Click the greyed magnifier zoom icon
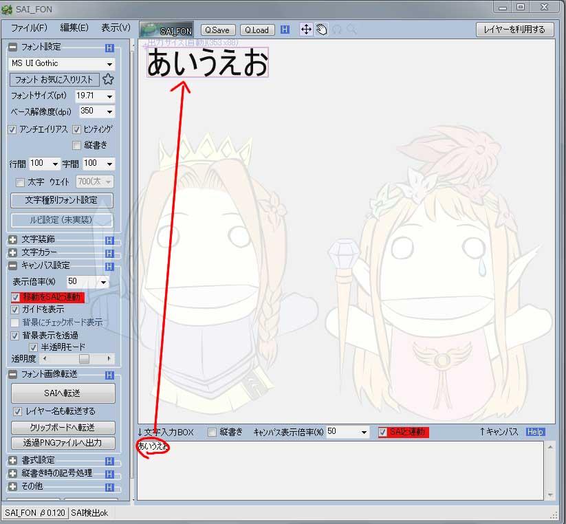This screenshot has width=566, height=524. (x=351, y=30)
